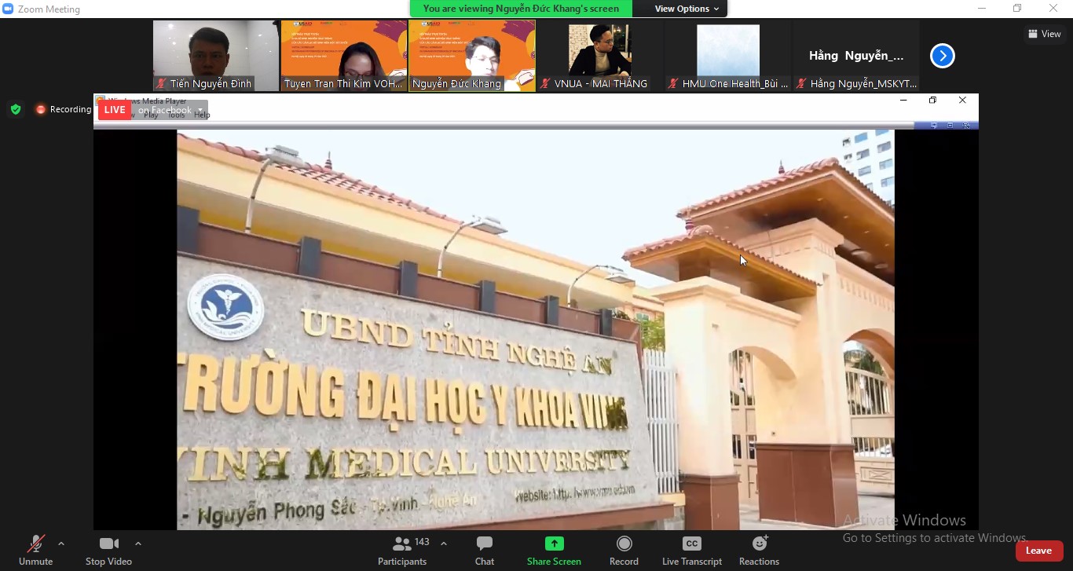Change layout with the View button
Viewport: 1073px width, 571px height.
point(1044,34)
